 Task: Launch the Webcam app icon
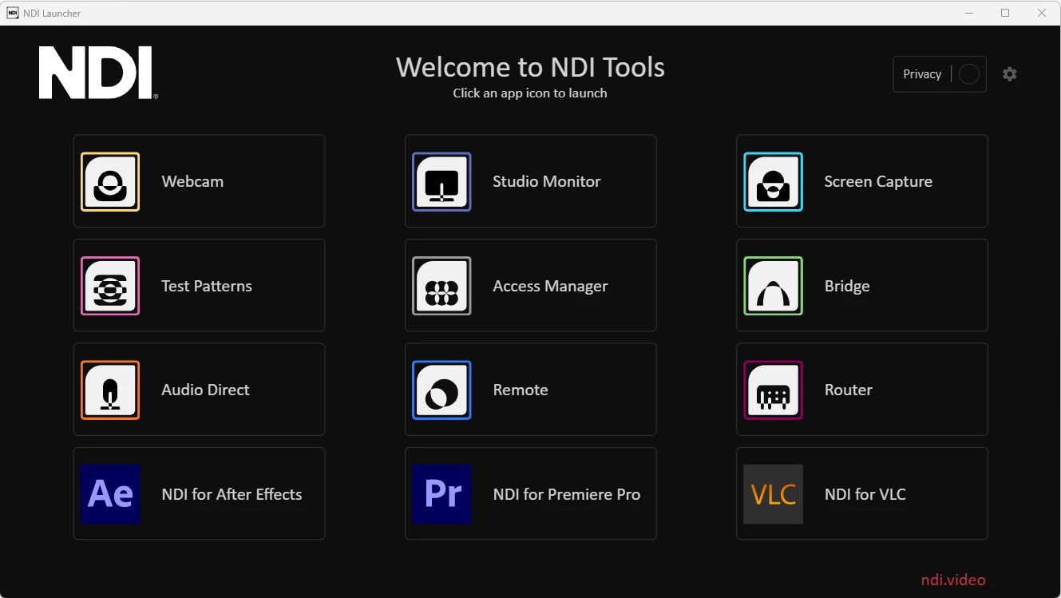(110, 181)
